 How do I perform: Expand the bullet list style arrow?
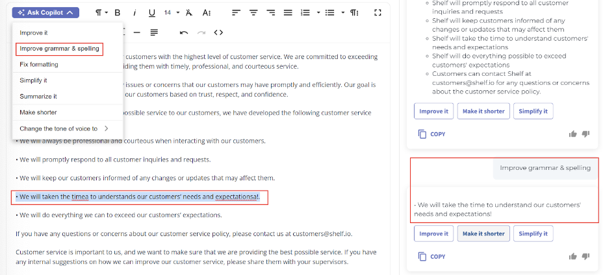[x=342, y=13]
